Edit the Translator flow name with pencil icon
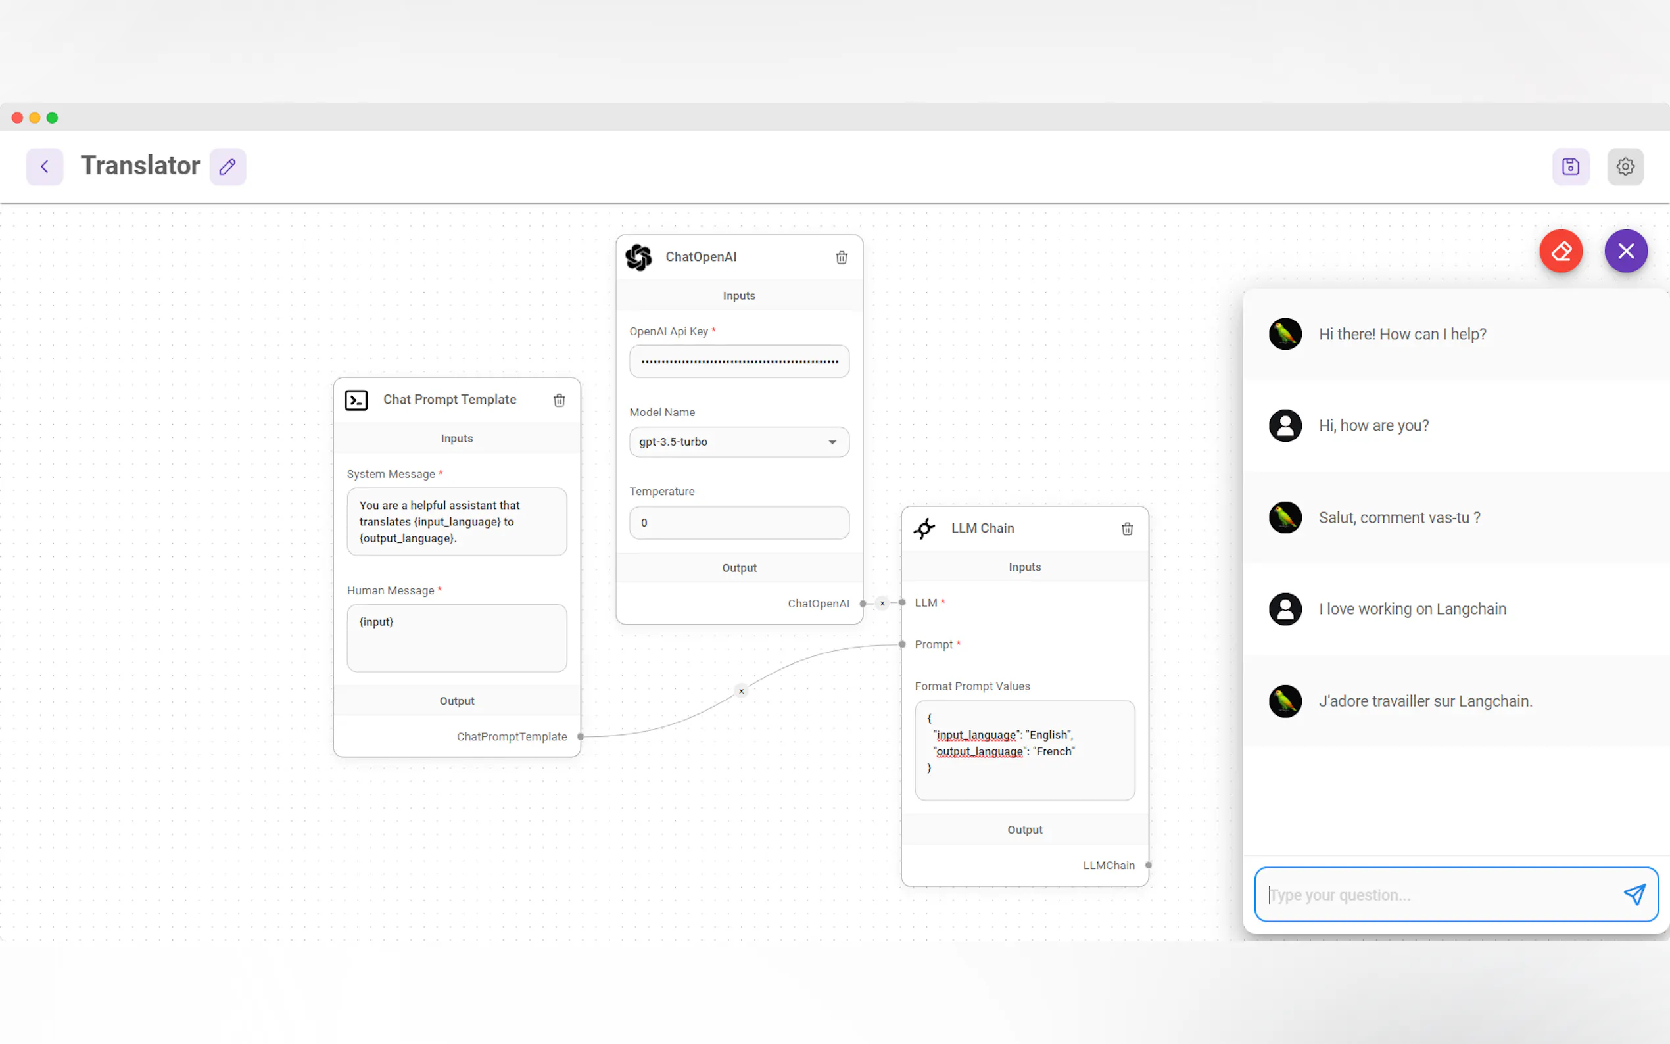1670x1044 pixels. click(x=228, y=166)
